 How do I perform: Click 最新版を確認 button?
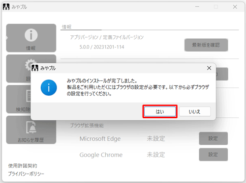(x=206, y=45)
